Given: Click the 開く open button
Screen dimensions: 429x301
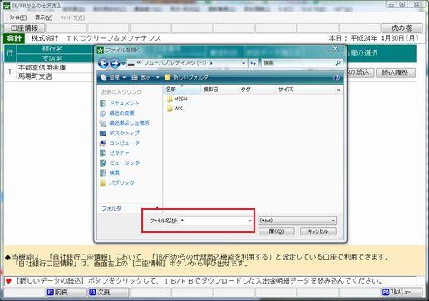Looking at the screenshot, I should coord(276,231).
